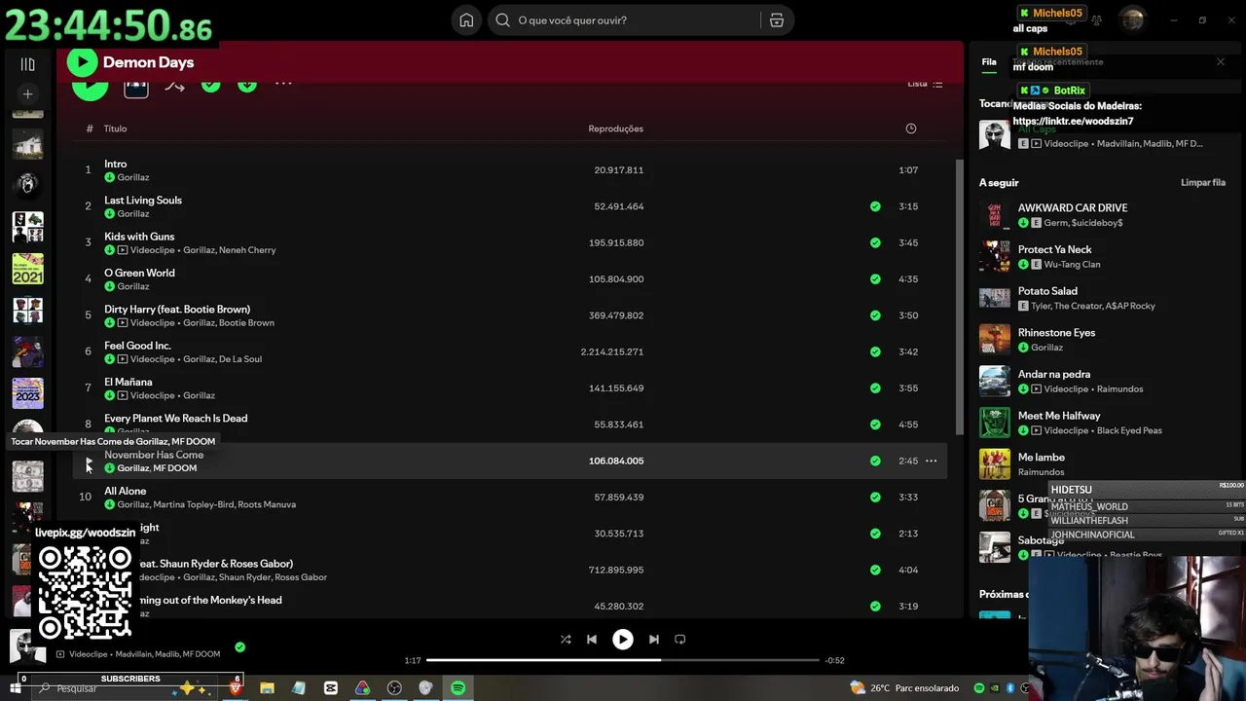
Task: Click the remaining time '-0:52' label
Action: click(x=835, y=660)
